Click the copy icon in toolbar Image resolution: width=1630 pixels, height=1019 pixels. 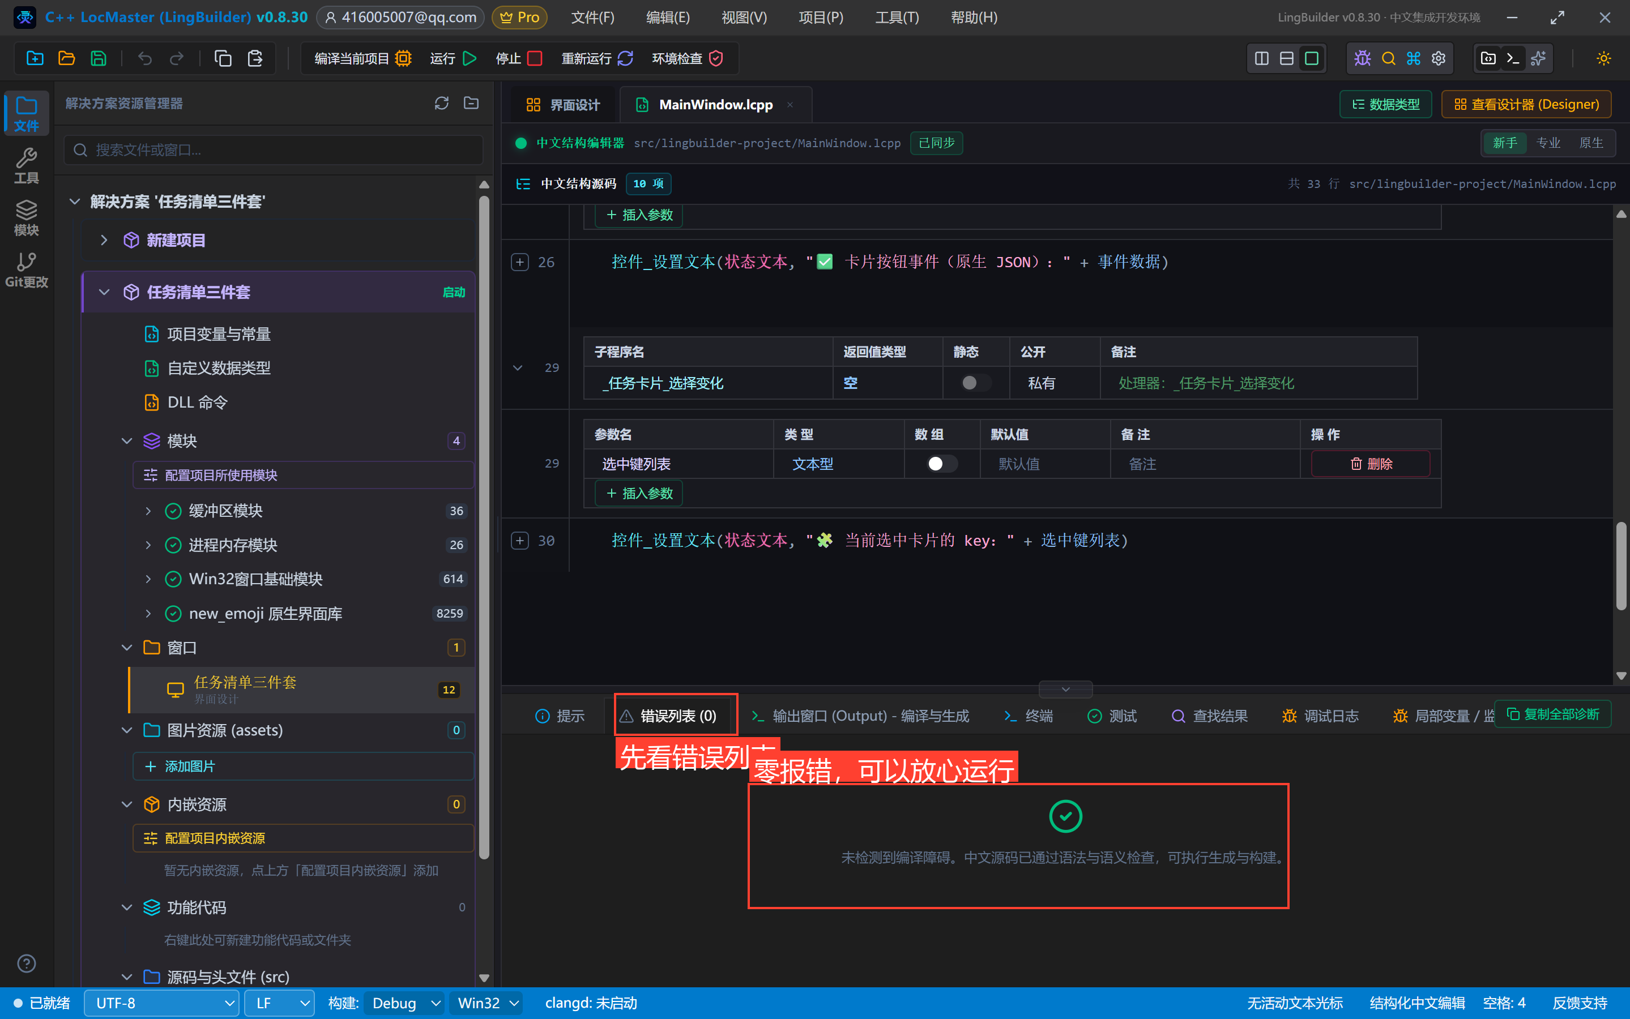223,59
